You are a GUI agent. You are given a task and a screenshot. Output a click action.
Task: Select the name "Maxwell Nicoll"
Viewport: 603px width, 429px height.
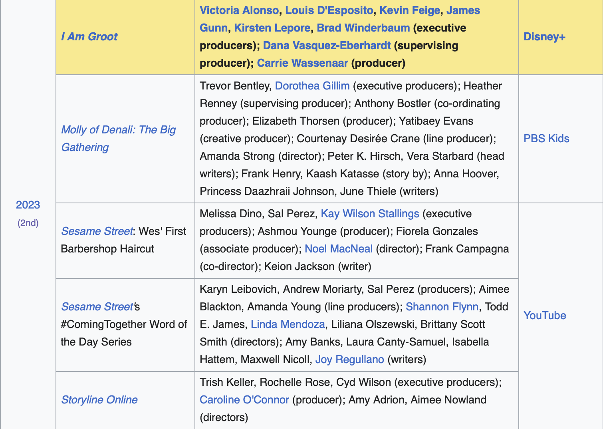click(x=275, y=359)
